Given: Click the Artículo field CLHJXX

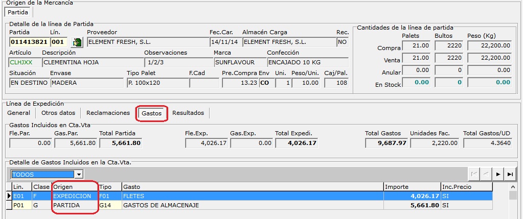Looking at the screenshot, I should coord(24,62).
